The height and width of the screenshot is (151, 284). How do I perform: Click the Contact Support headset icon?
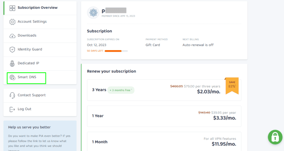point(12,95)
